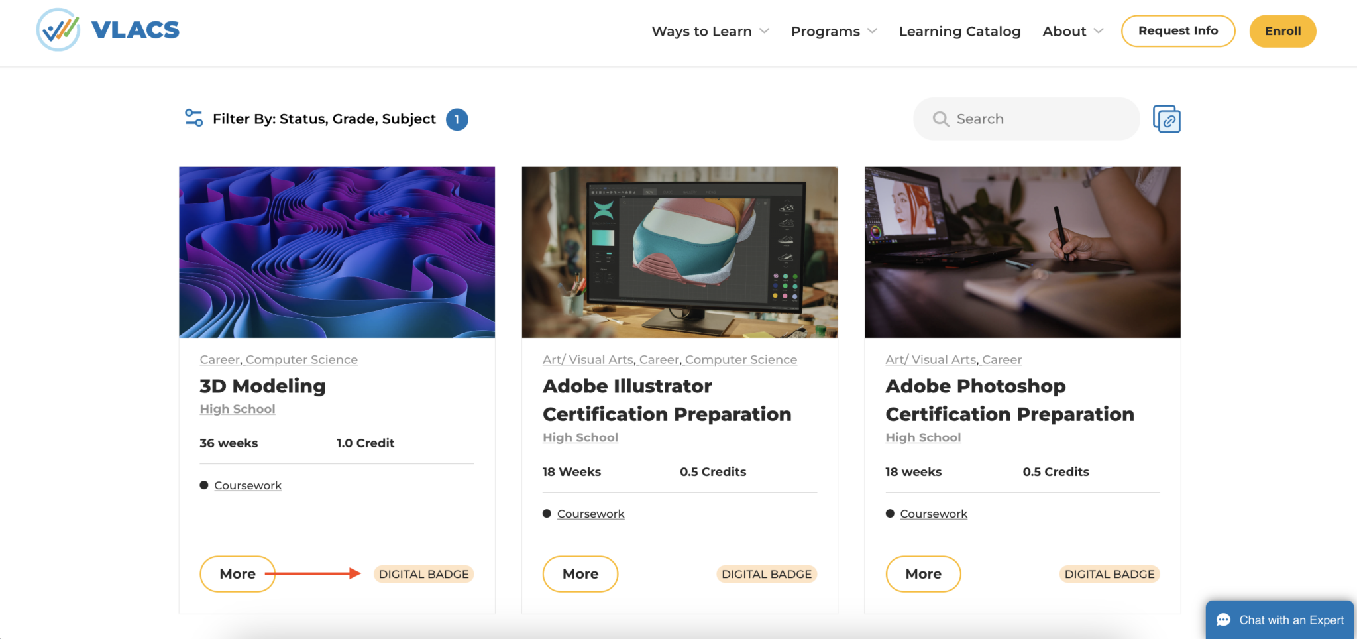This screenshot has height=639, width=1357.
Task: Click the Enroll button
Action: [1281, 30]
